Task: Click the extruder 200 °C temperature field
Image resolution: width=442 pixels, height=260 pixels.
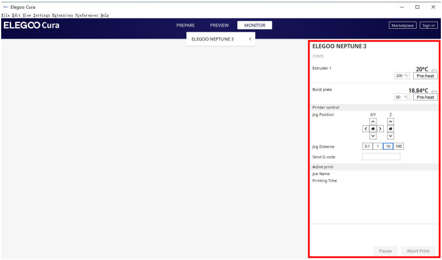Action: pos(402,76)
